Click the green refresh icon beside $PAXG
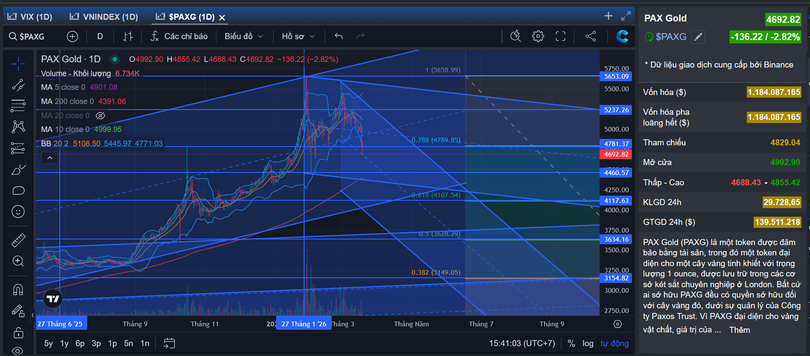 pyautogui.click(x=648, y=37)
